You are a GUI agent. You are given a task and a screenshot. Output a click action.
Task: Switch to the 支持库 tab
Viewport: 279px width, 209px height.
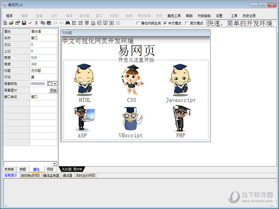[x=9, y=170]
